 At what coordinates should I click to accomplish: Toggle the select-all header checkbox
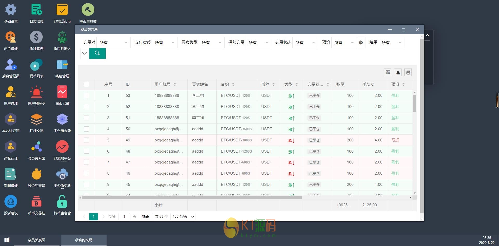point(87,84)
